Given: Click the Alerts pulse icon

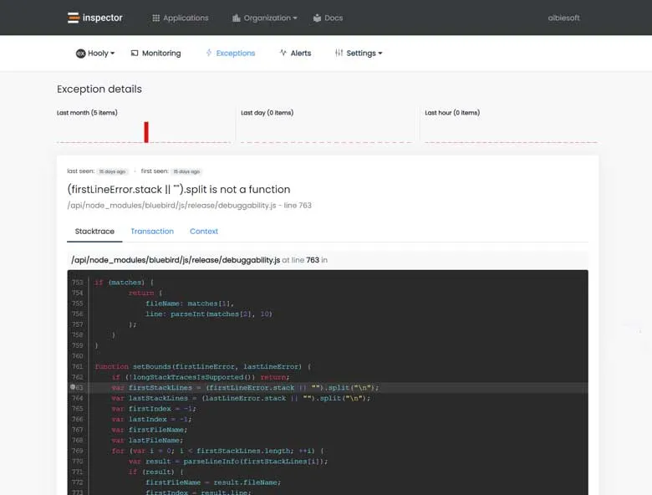Looking at the screenshot, I should click(283, 53).
